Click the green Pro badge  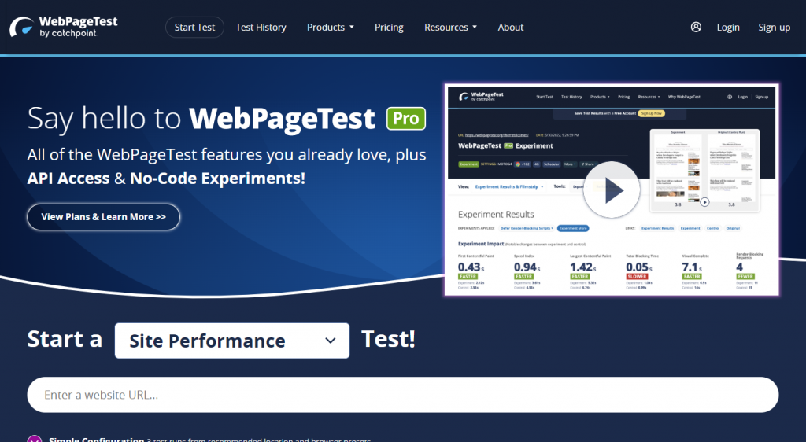tap(406, 119)
